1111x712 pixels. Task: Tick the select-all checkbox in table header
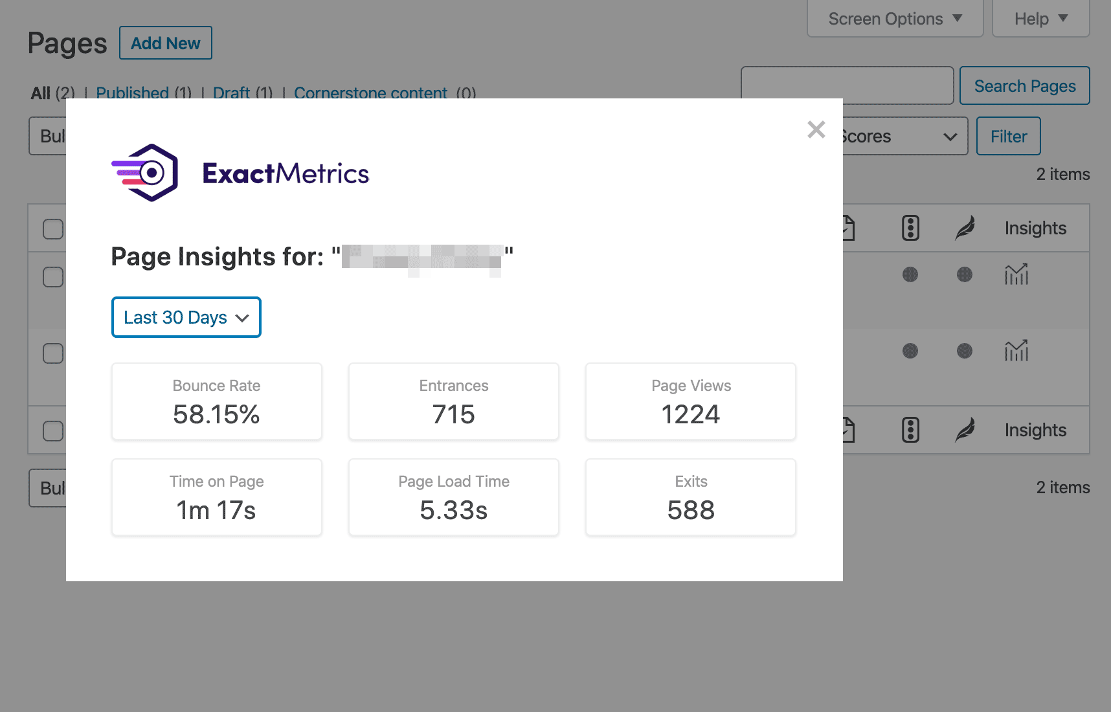[x=53, y=228]
